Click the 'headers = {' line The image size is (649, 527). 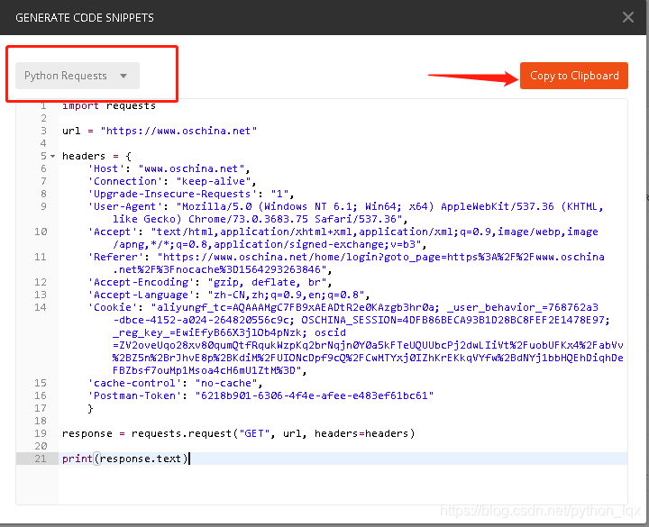coord(96,156)
